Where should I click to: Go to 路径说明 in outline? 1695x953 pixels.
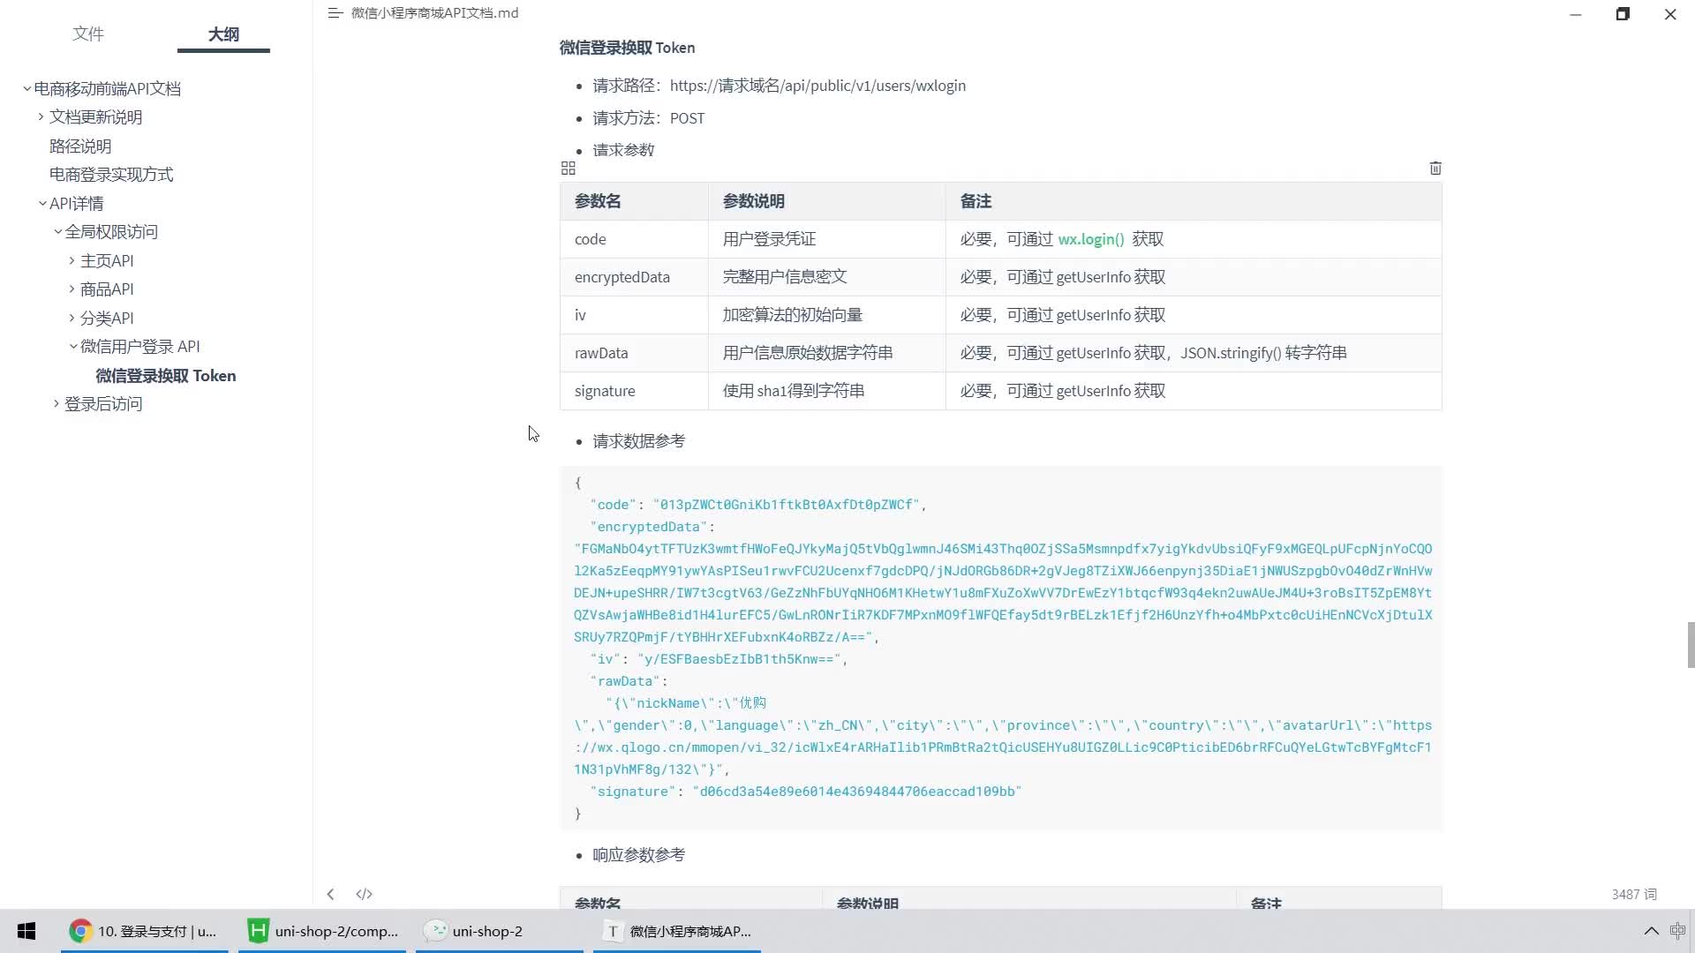[x=80, y=146]
